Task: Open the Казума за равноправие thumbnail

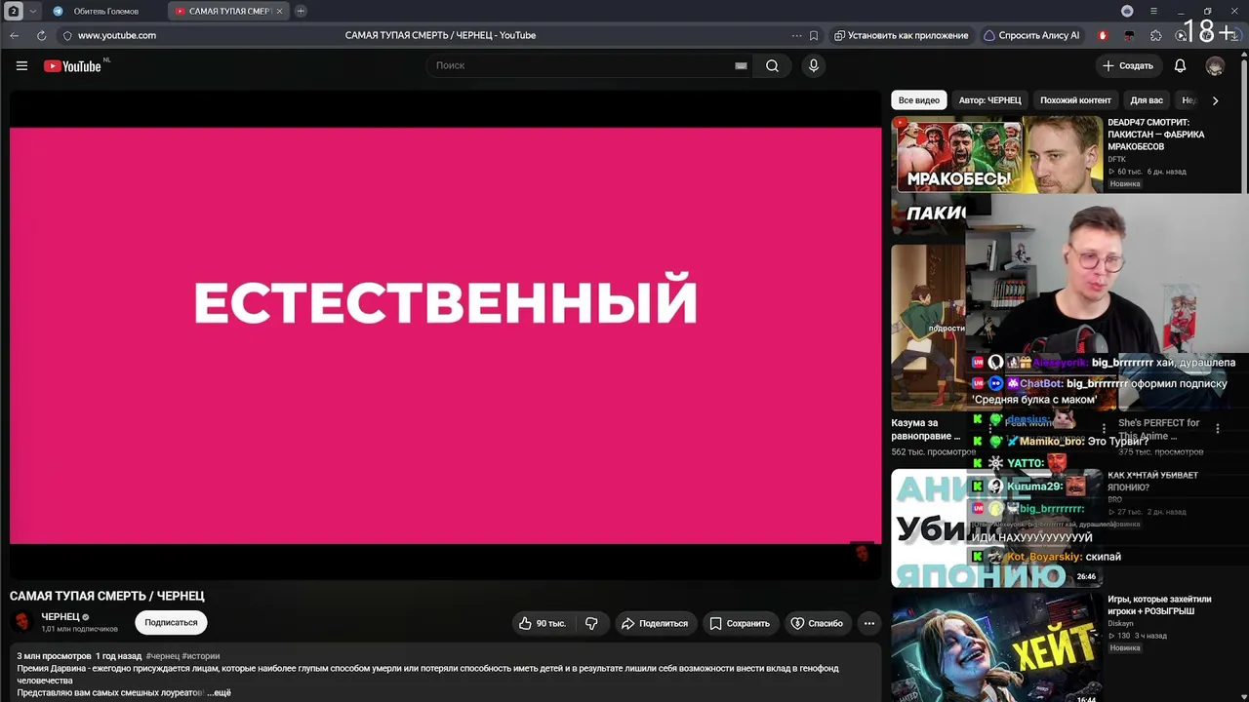Action: (928, 328)
